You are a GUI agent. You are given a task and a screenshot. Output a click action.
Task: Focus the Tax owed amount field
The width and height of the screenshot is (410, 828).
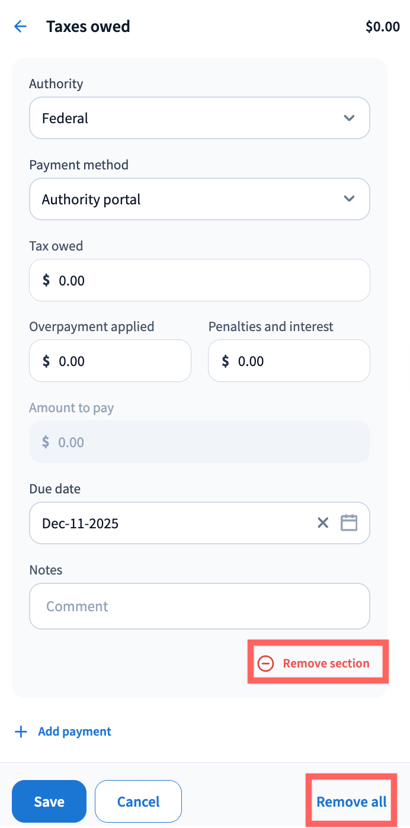tap(200, 280)
